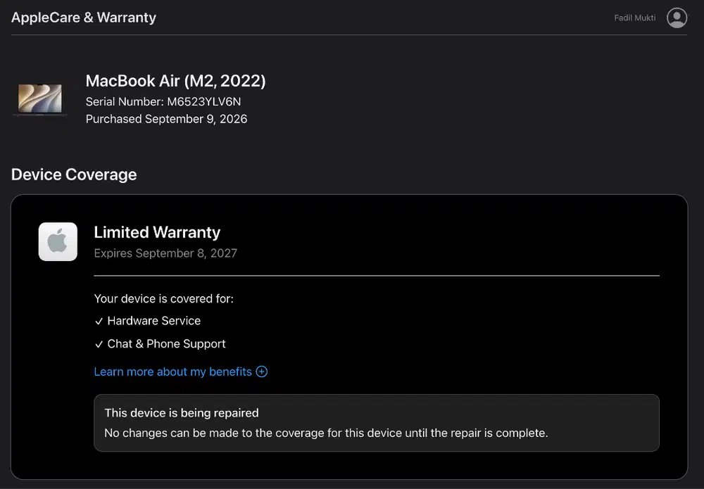Screen dimensions: 704x489
Task: Click the Device Coverage heading
Action: tap(74, 174)
